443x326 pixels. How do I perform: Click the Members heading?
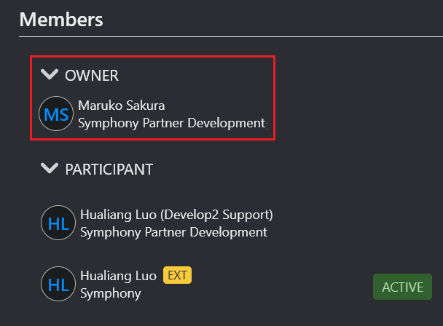point(61,20)
